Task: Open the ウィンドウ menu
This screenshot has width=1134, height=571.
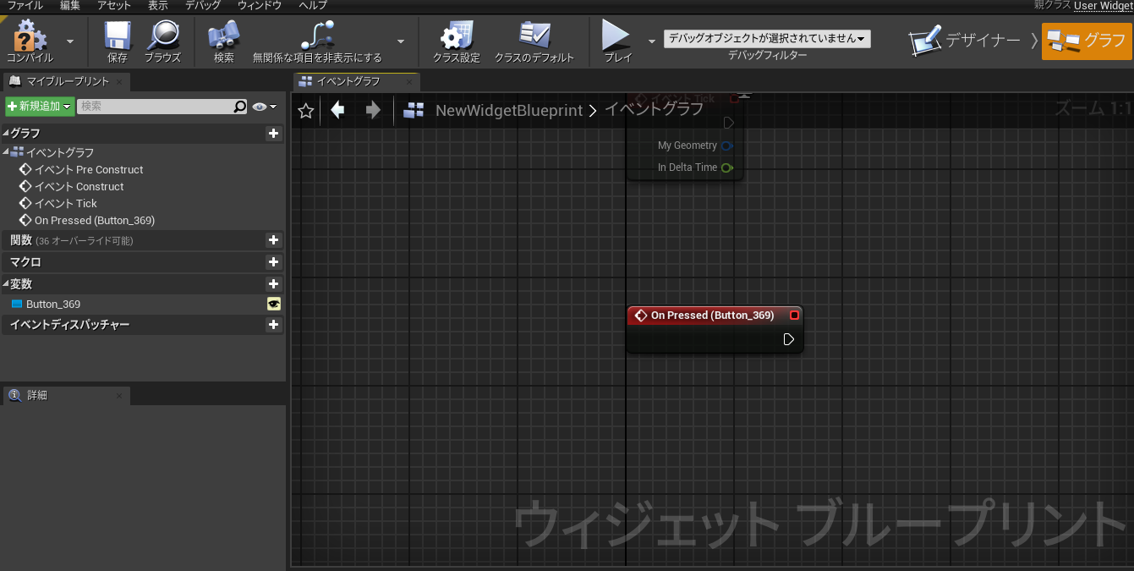Action: pyautogui.click(x=260, y=5)
